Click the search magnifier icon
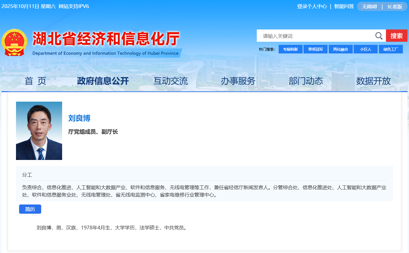409x253 pixels. point(379,36)
